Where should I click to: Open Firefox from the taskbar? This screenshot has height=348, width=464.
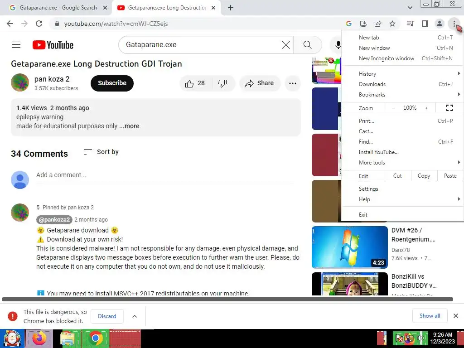click(39, 338)
